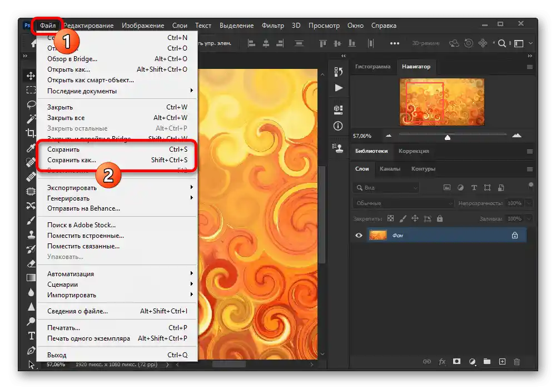Click the link layers chain icon
This screenshot has height=389, width=556.
427,362
